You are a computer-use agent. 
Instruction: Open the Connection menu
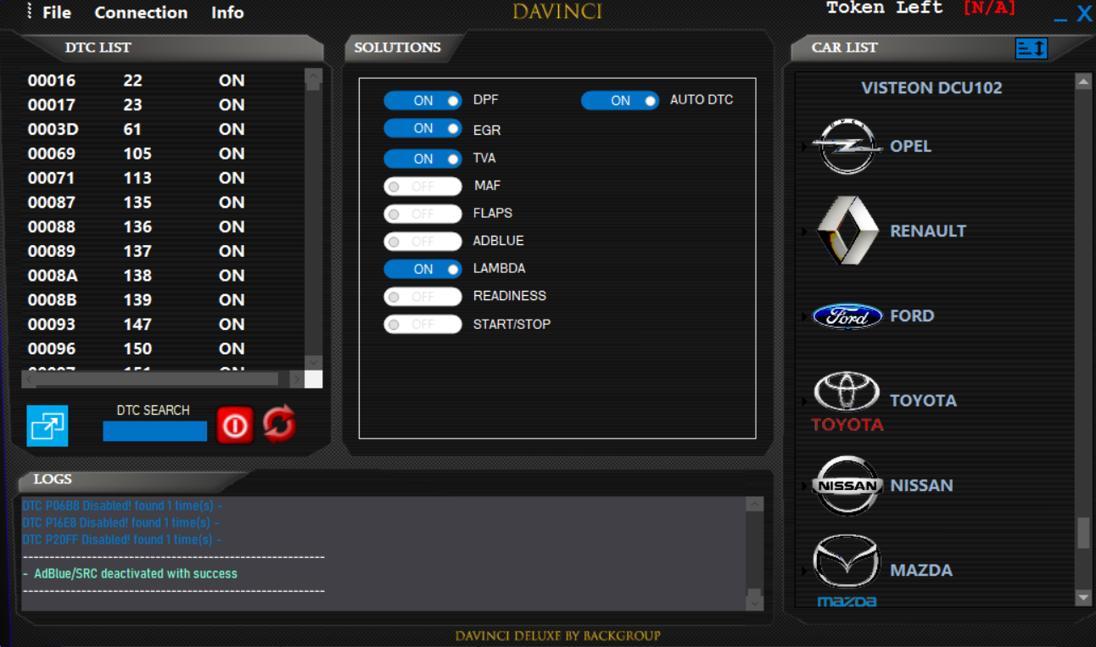click(x=141, y=13)
